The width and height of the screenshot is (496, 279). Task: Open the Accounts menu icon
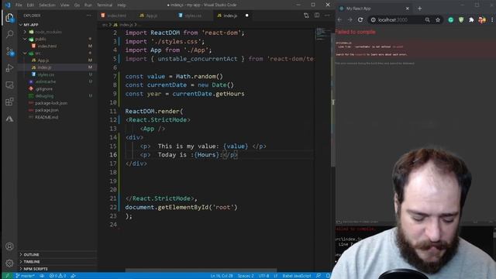9,246
